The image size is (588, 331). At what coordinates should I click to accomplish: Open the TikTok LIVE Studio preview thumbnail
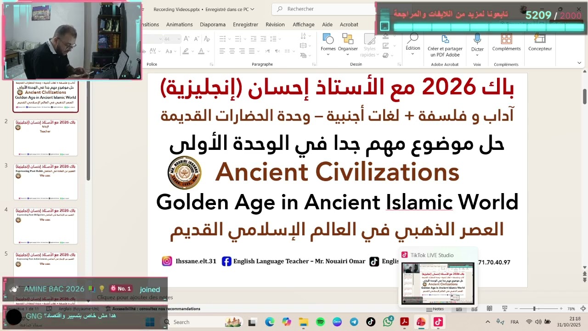point(438,283)
